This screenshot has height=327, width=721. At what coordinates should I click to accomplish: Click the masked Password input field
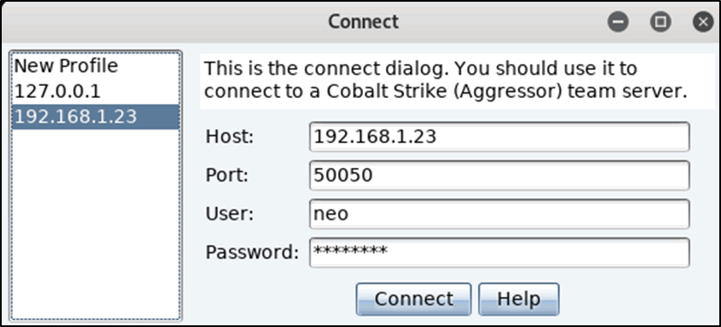click(x=499, y=252)
